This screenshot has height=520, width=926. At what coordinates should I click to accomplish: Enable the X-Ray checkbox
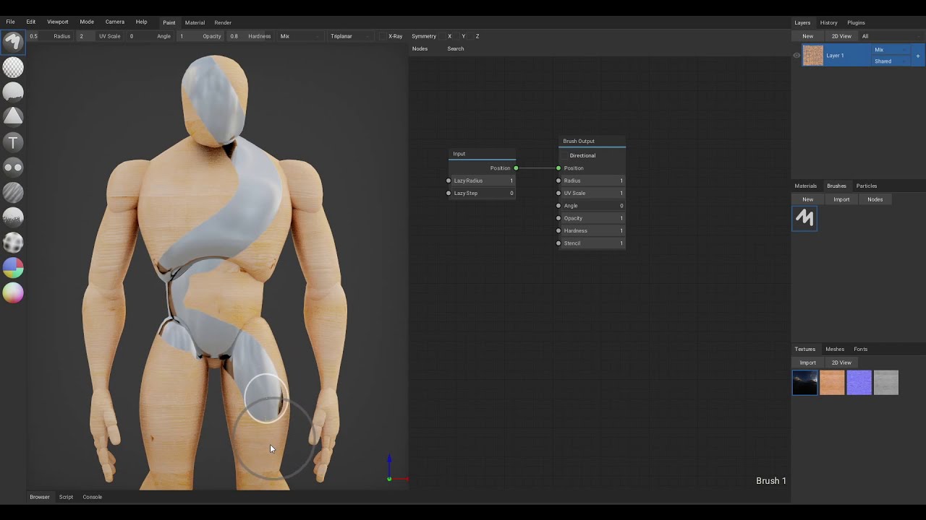383,36
